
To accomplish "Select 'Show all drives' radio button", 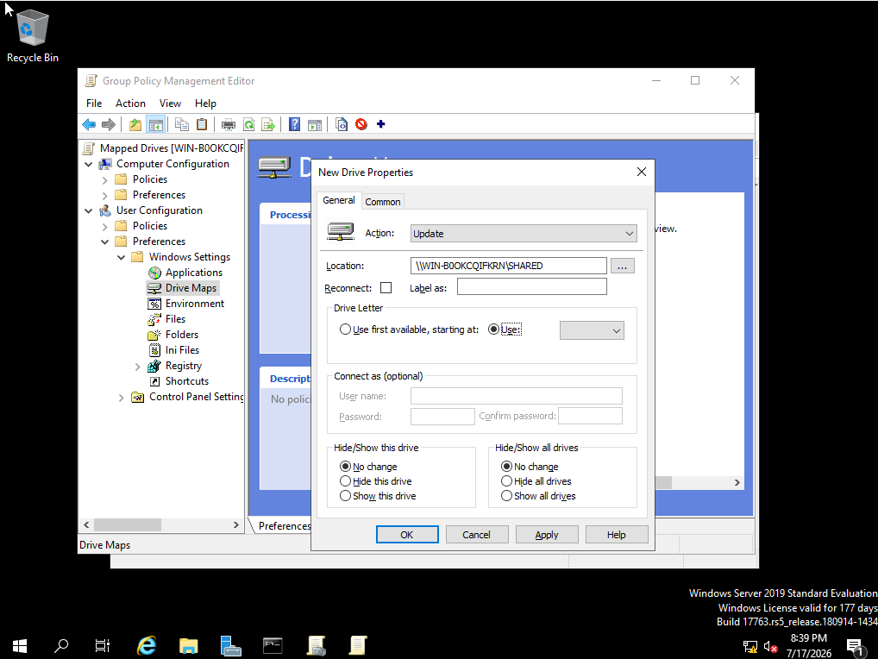I will (507, 495).
